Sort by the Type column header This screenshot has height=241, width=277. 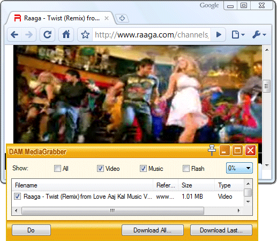229,185
